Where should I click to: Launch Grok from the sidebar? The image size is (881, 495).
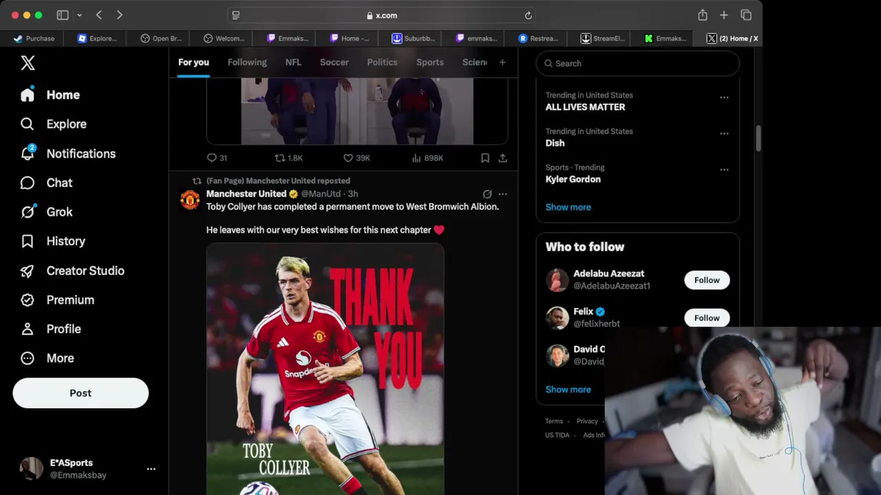click(x=46, y=212)
